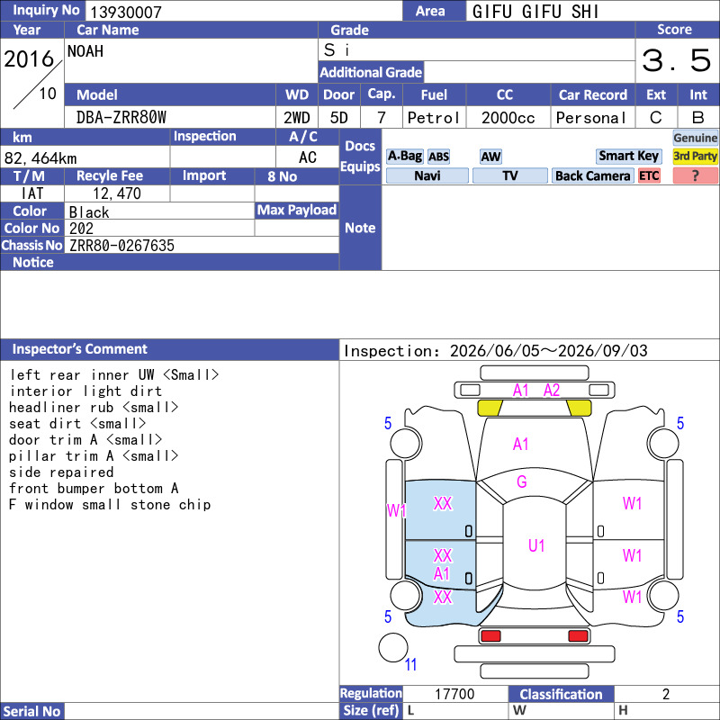720x720 pixels.
Task: Click the spare tire circle labeled 11
Action: click(x=393, y=647)
